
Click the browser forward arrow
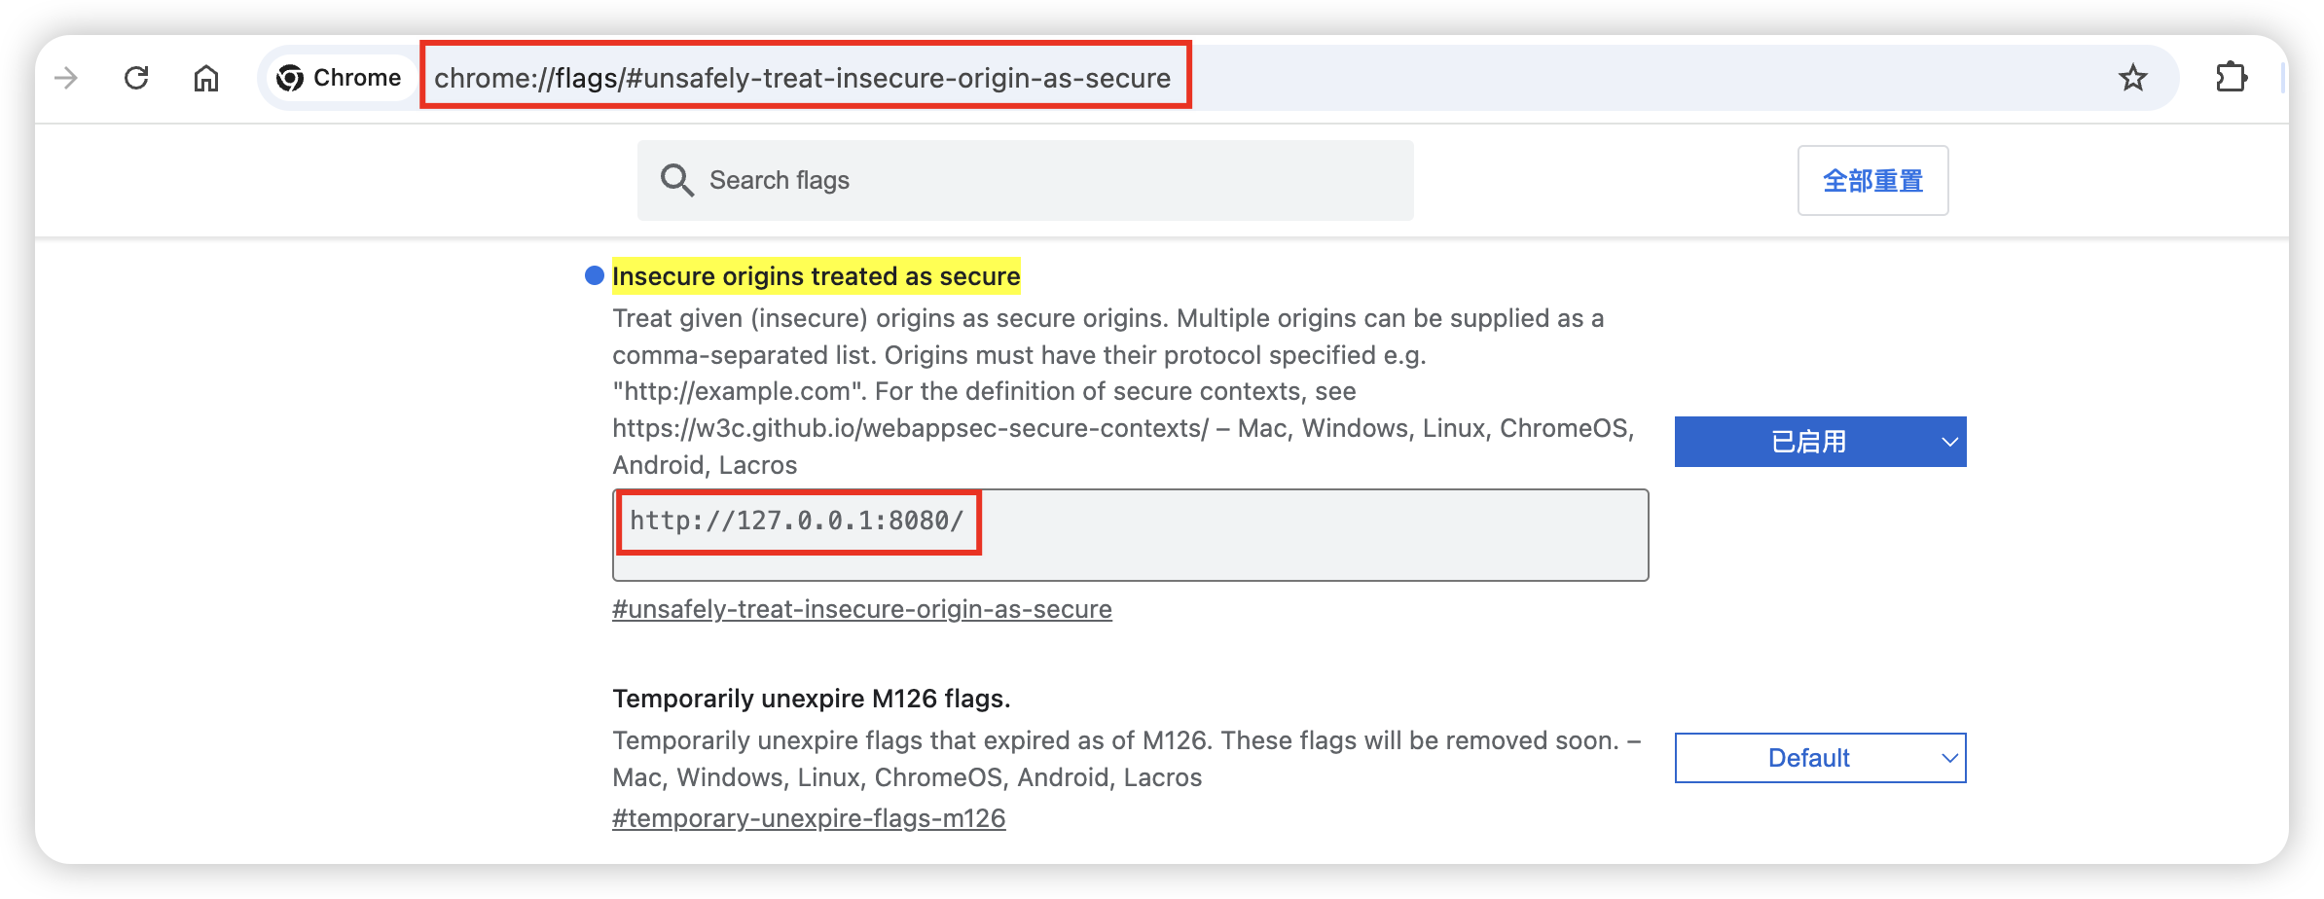(x=66, y=78)
